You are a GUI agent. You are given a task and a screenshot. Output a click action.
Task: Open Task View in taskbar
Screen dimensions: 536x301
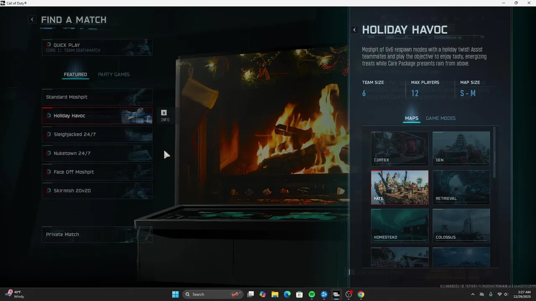tap(250, 294)
